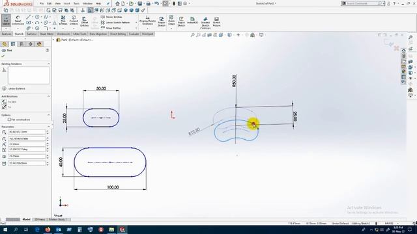
Task: Select the Circle sketch tool
Action: [37, 17]
